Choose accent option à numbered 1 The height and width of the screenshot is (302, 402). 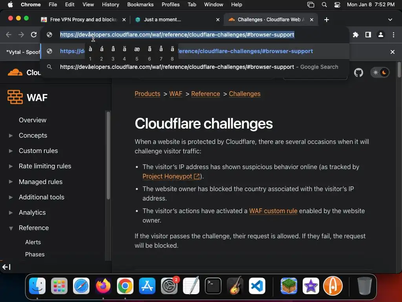(90, 53)
